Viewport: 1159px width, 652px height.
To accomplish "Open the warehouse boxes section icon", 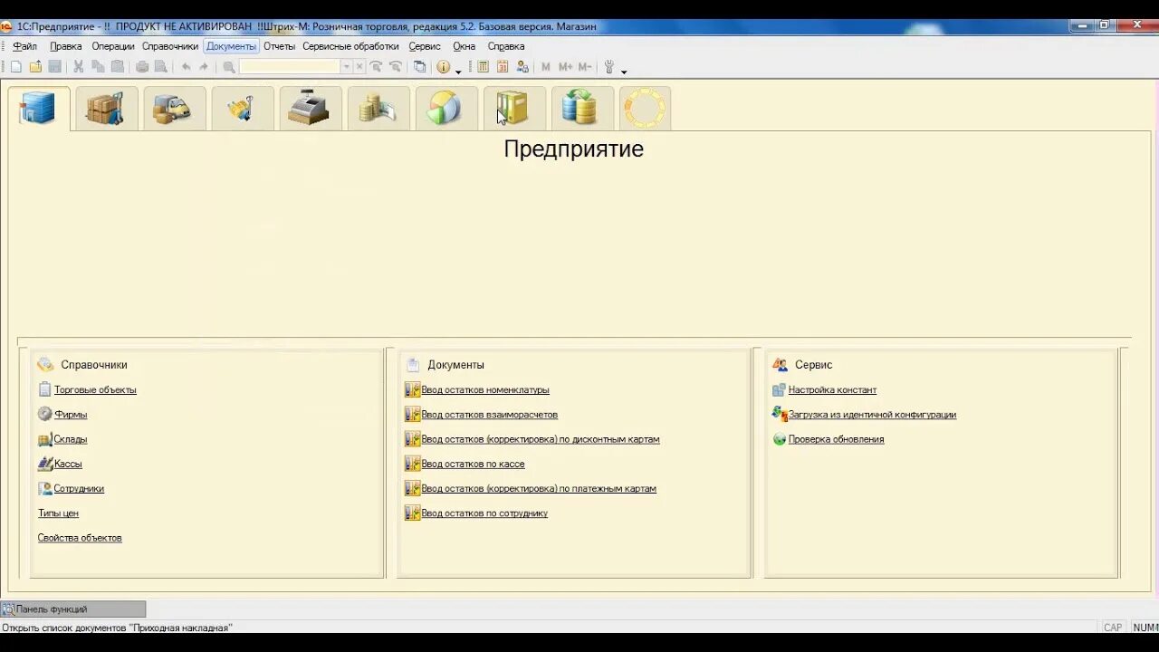I will tap(106, 109).
